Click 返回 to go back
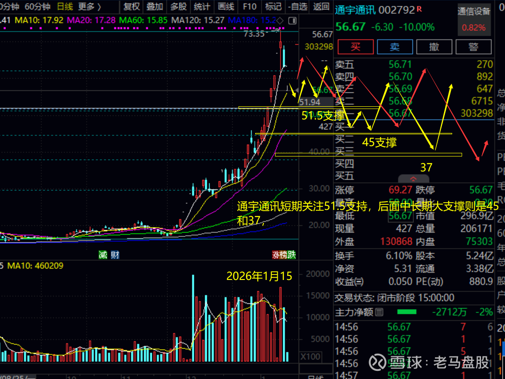The height and width of the screenshot is (379, 505). coord(321,6)
